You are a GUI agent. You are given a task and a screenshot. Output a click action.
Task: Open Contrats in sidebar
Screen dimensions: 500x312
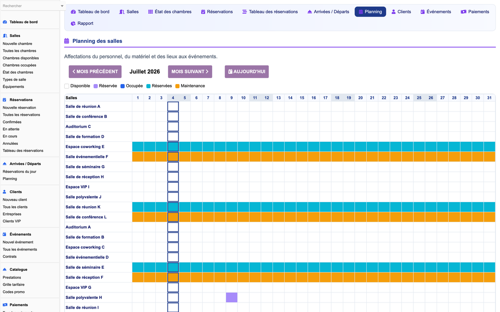click(10, 257)
